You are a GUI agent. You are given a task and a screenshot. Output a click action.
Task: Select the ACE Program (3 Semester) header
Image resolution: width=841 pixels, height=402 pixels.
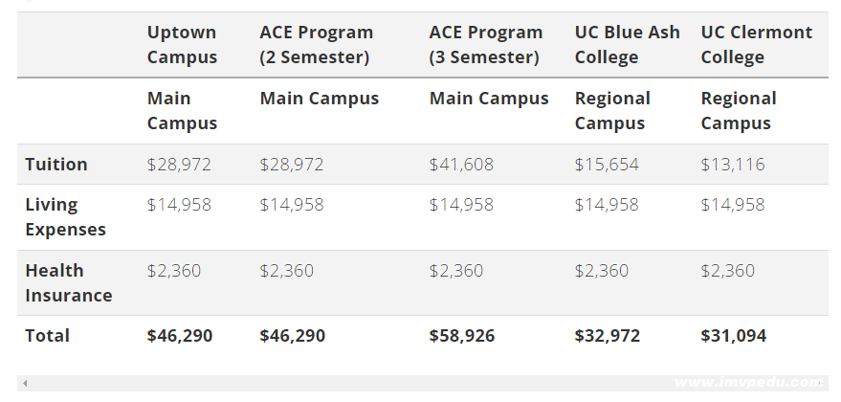tap(485, 45)
